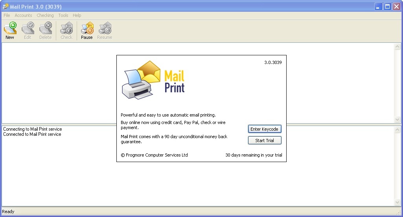Screen dimensions: 403x217
Task: Click the Mail Print printer logo
Action: [x=141, y=80]
